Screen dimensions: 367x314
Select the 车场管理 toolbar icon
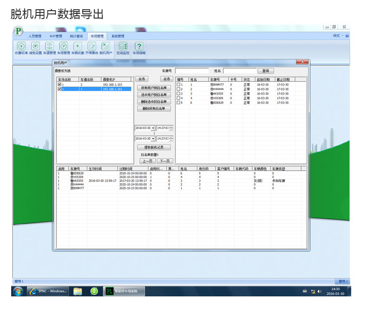click(64, 46)
